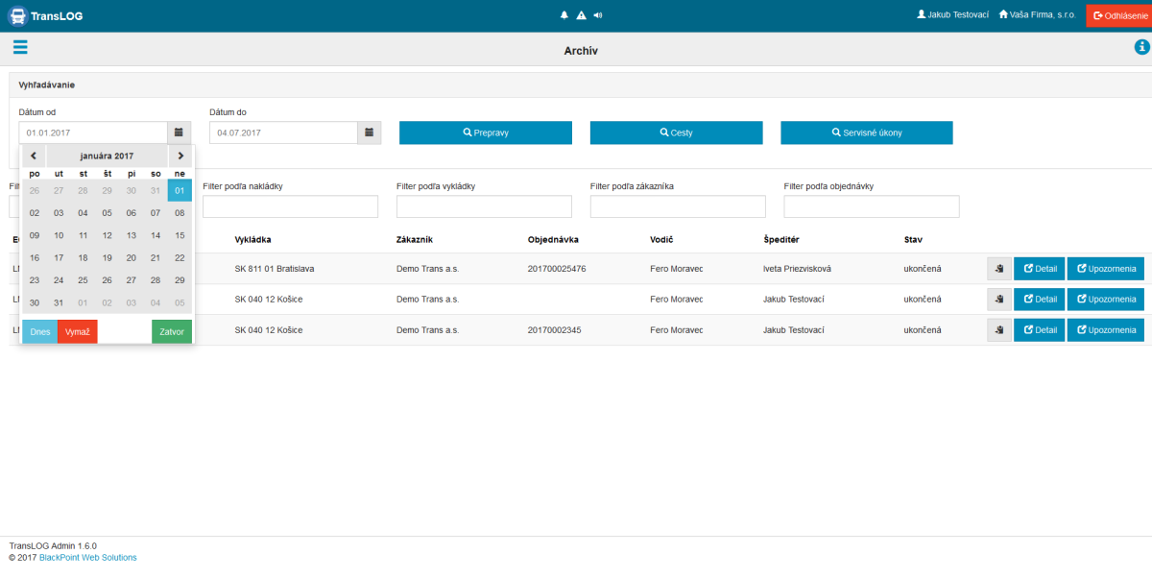Image resolution: width=1152 pixels, height=578 pixels.
Task: Open the calendar for Dátum do
Action: pyautogui.click(x=370, y=132)
